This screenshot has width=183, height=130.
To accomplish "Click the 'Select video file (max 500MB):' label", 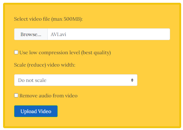I will 48,19.
